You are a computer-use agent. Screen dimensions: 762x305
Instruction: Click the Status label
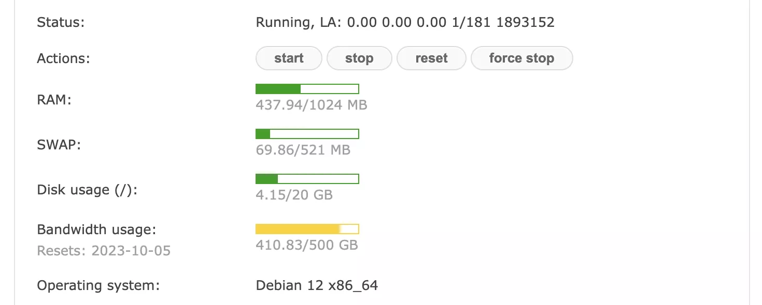[x=61, y=23]
